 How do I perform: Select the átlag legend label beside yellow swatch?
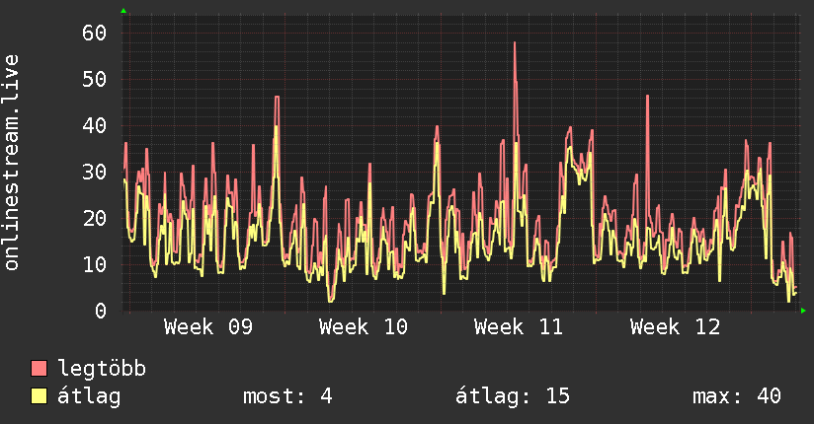pyautogui.click(x=89, y=397)
